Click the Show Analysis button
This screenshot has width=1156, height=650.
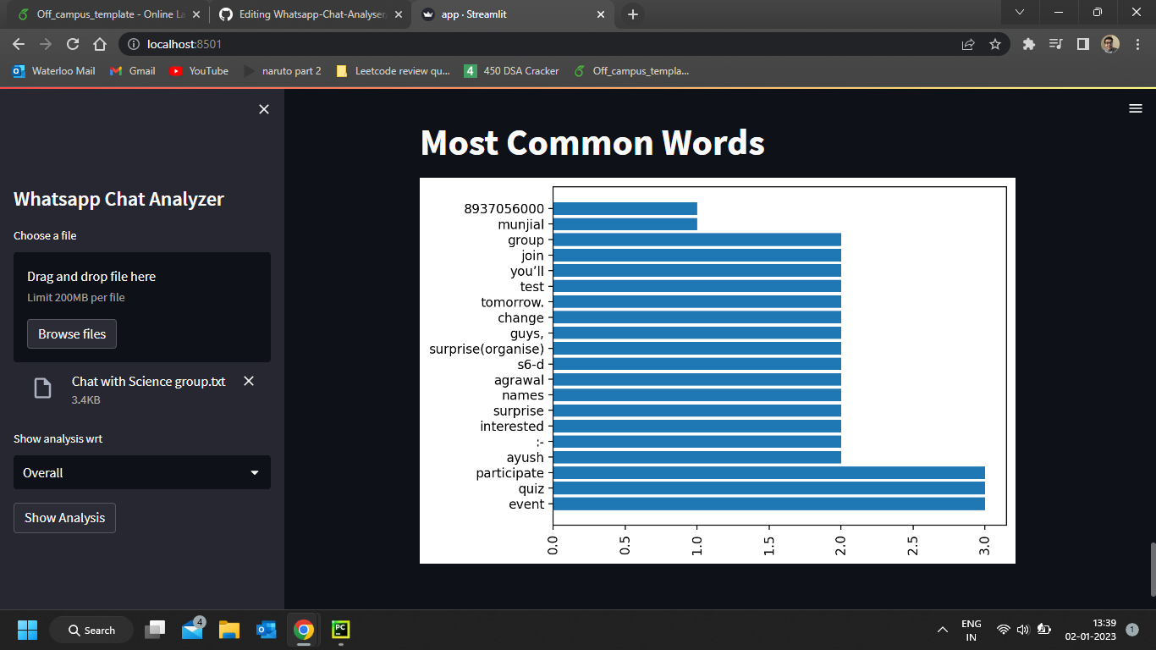click(64, 518)
